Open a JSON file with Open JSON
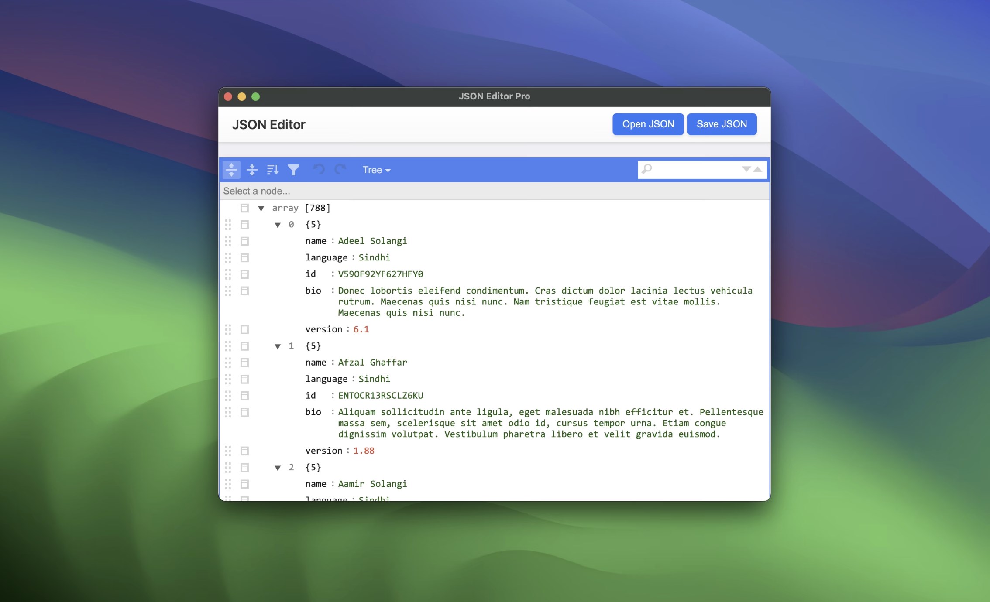Screen dimensions: 990x602 [x=648, y=124]
